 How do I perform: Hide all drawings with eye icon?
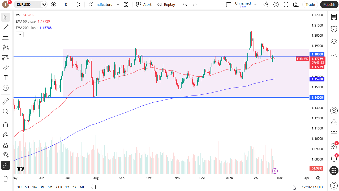click(x=5, y=155)
